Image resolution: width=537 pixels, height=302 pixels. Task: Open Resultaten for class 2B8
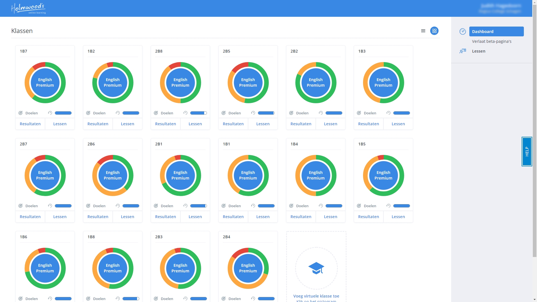click(166, 124)
